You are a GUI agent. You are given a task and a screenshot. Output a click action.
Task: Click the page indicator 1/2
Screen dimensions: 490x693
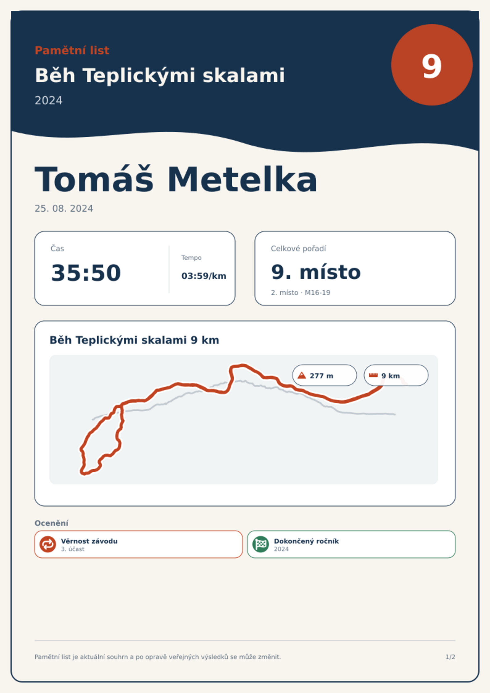click(451, 657)
